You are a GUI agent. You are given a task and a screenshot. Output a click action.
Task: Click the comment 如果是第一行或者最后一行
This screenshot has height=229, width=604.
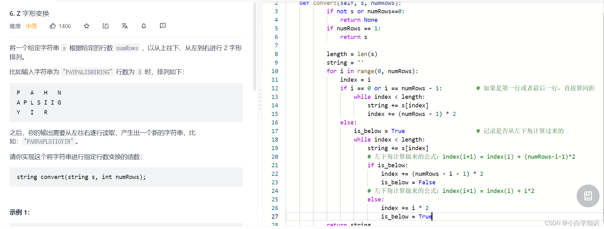535,88
